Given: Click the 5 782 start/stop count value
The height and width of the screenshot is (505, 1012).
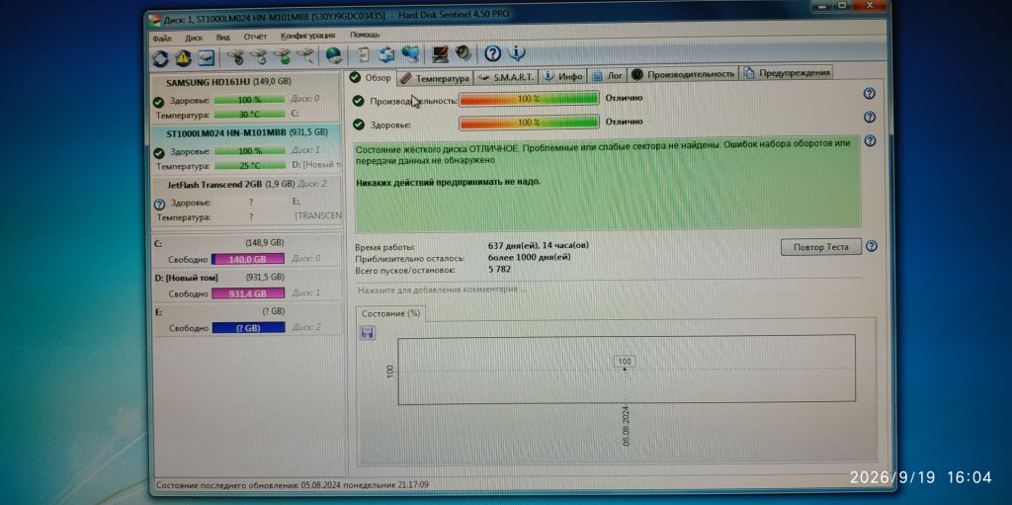Looking at the screenshot, I should [x=499, y=269].
